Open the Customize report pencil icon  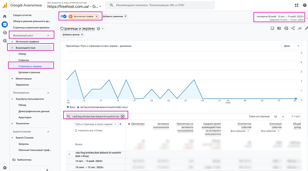(306, 28)
